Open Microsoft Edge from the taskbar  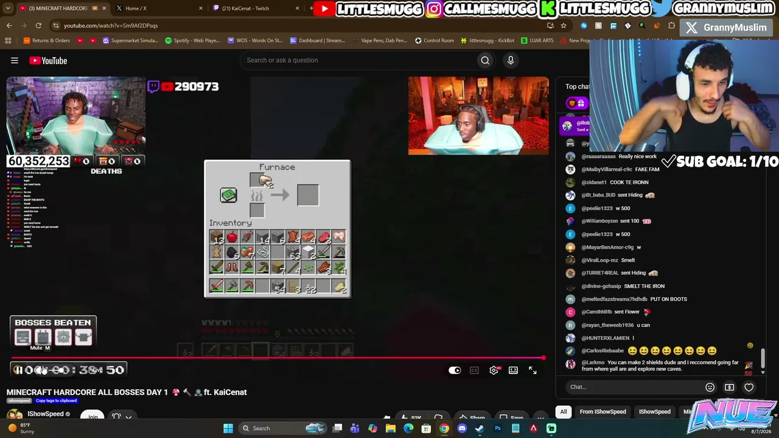click(x=408, y=428)
